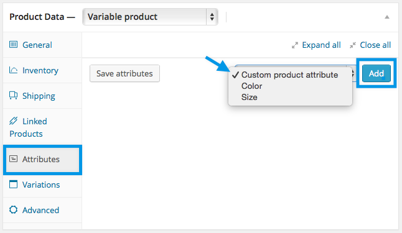Click the Attributes list icon
This screenshot has height=233, width=402.
13,158
